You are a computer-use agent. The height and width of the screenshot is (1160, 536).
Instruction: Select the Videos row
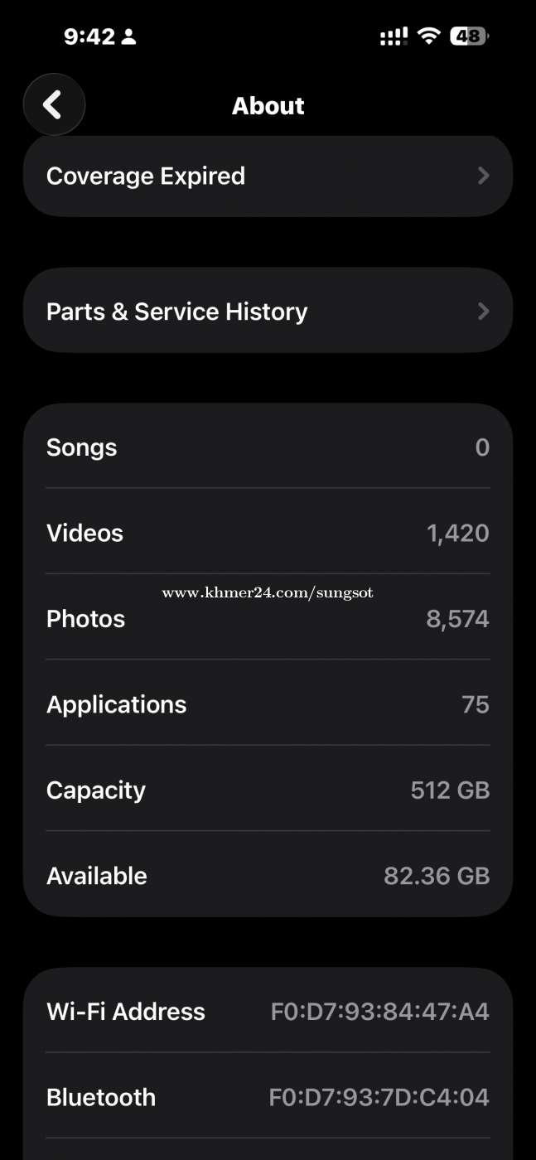[268, 533]
